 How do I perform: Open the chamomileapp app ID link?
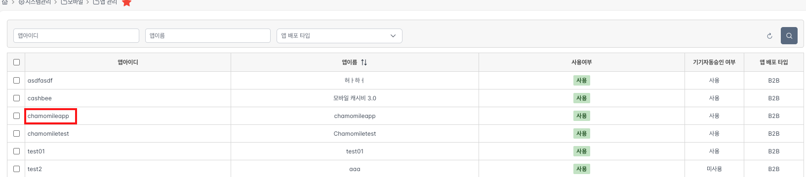pos(48,116)
